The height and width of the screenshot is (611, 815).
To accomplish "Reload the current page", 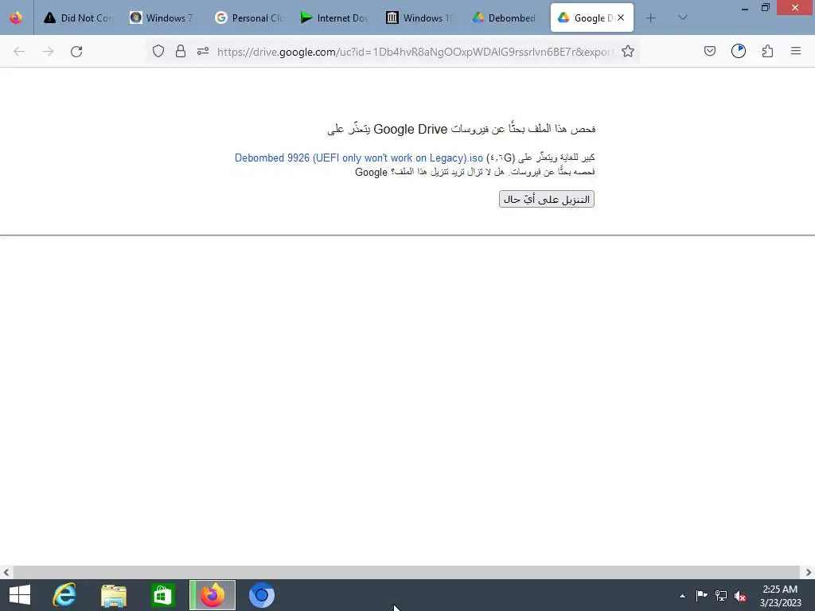I will (76, 52).
